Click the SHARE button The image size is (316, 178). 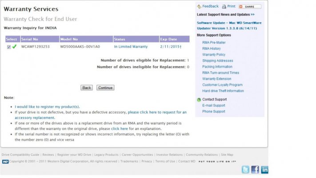click(x=250, y=7)
